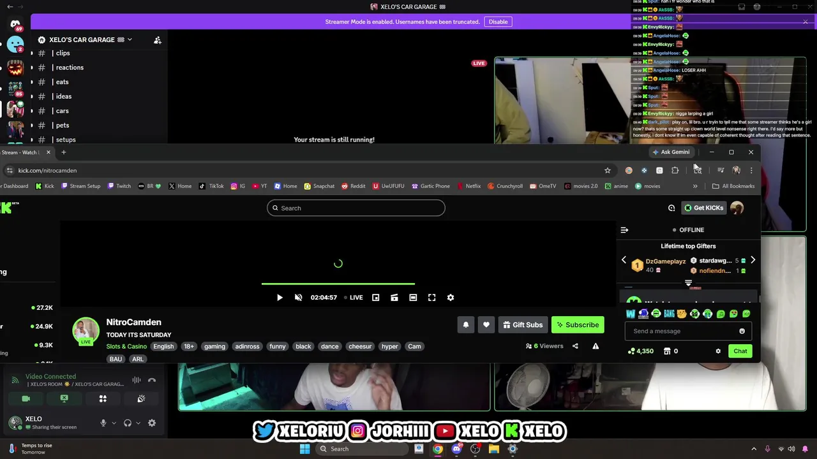Mute Discord microphone
817x459 pixels.
[103, 423]
